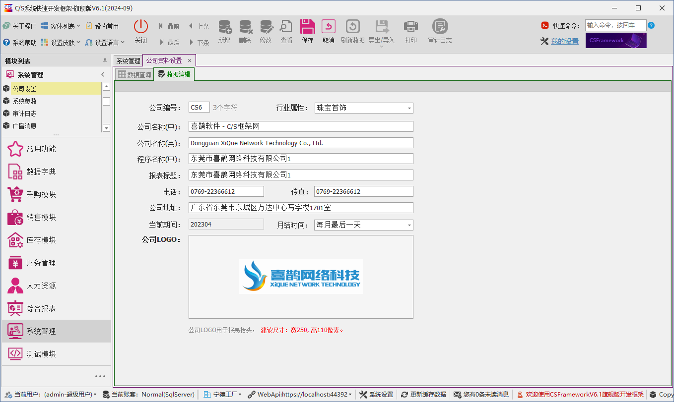The image size is (674, 402).
Task: Go to 上条 previous record
Action: click(199, 26)
